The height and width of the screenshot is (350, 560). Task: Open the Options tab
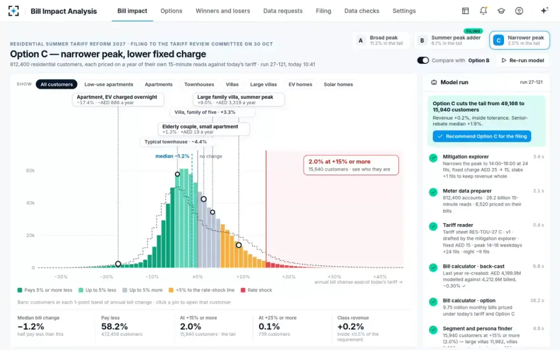171,11
